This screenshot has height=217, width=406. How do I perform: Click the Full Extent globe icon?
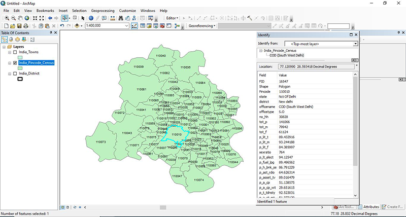[27, 18]
